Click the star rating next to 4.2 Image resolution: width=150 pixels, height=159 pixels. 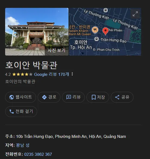(22, 74)
